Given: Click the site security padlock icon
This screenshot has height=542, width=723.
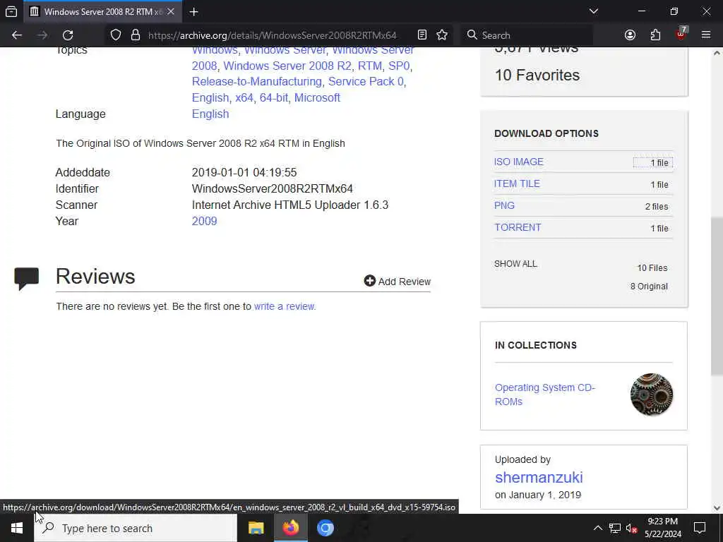Looking at the screenshot, I should 135,35.
